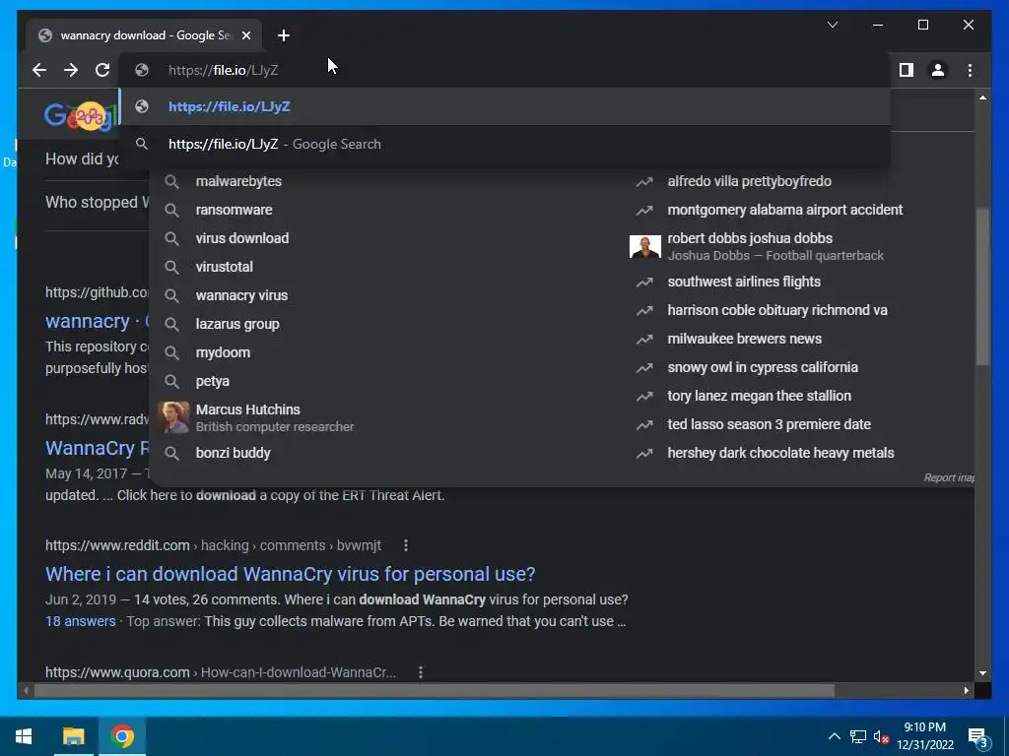Close the wannacry download tab

click(245, 35)
